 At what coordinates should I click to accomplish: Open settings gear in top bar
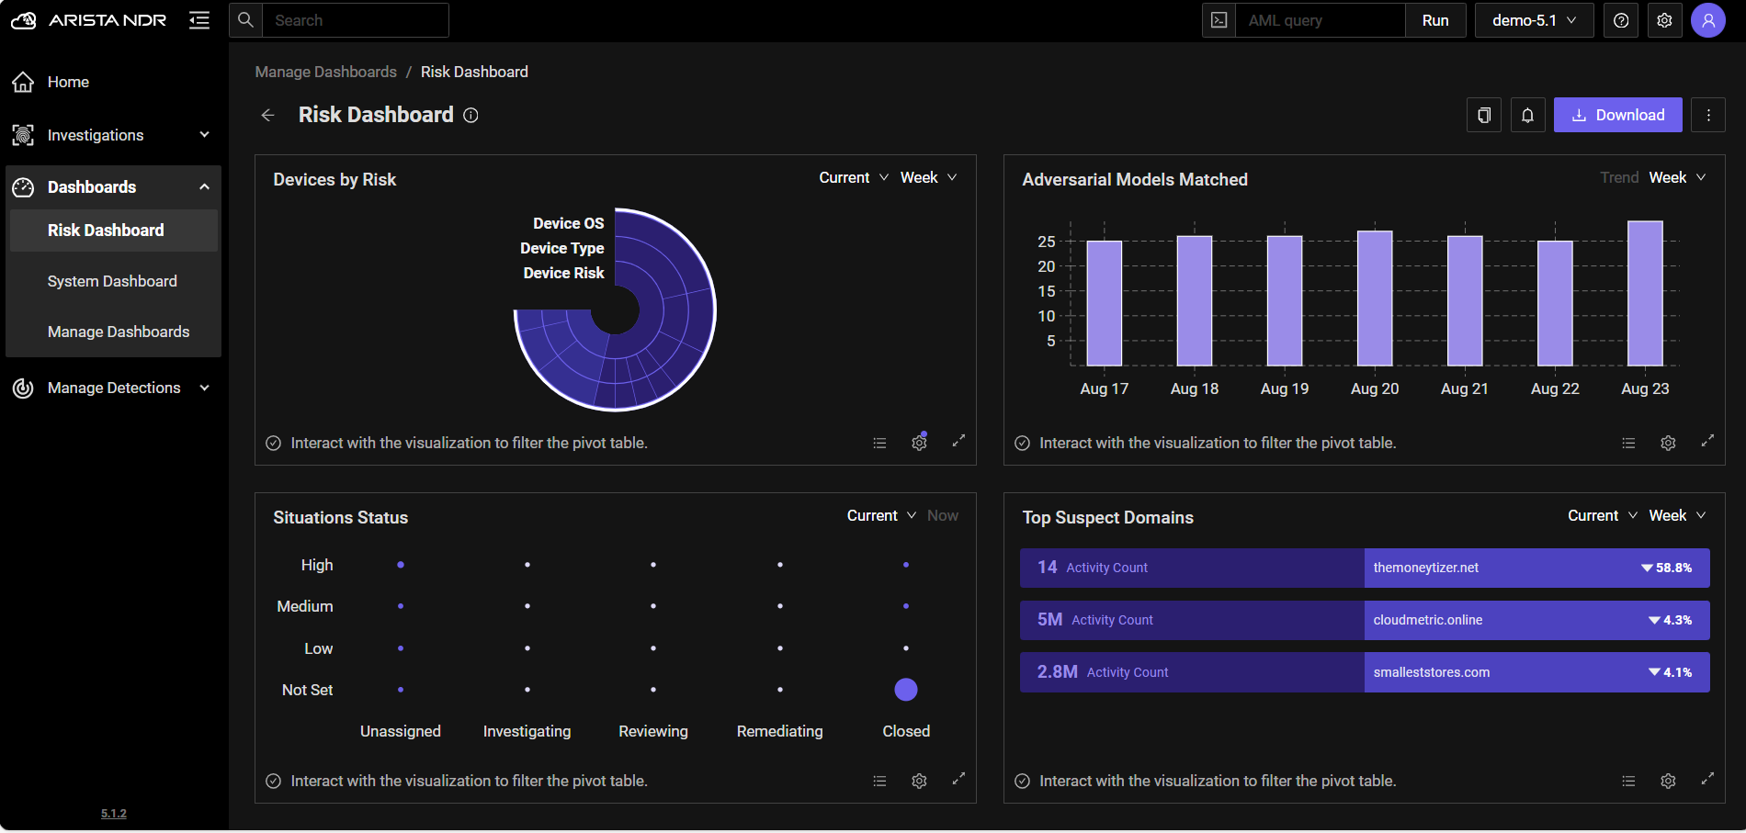tap(1664, 20)
